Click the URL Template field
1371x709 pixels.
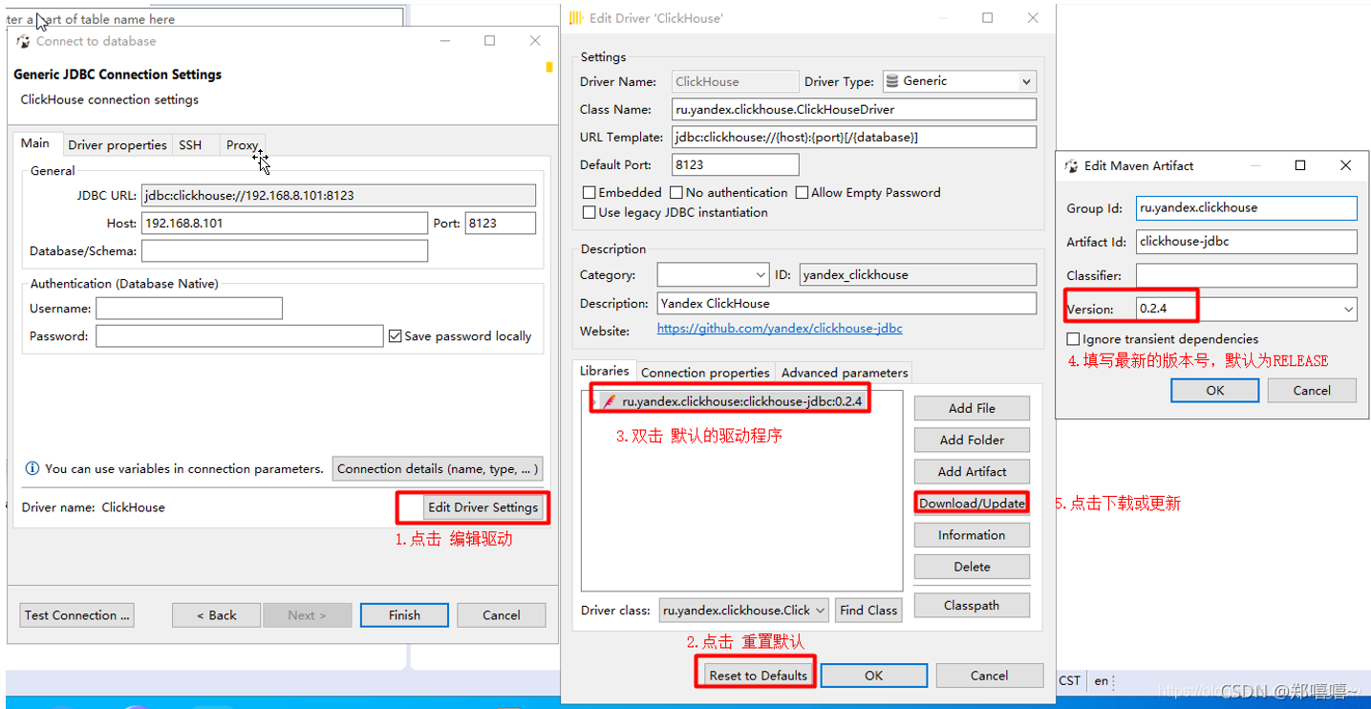pos(853,138)
